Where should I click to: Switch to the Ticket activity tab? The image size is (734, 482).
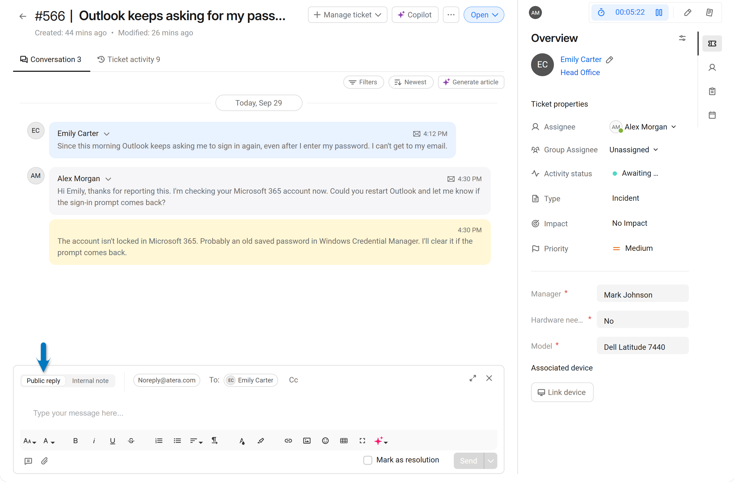129,59
